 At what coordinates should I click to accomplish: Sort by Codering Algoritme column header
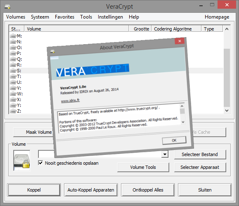coord(176,29)
